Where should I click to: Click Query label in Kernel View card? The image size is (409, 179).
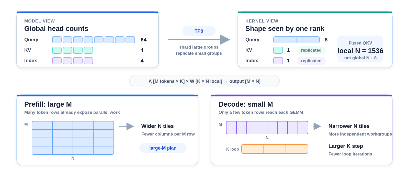252,40
